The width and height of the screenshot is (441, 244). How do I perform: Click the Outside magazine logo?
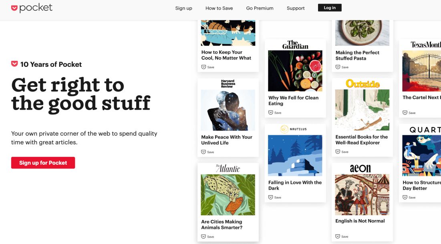362,83
